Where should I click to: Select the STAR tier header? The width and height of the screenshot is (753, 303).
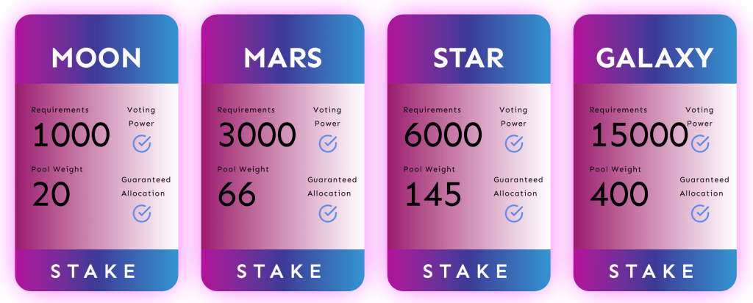pyautogui.click(x=468, y=58)
